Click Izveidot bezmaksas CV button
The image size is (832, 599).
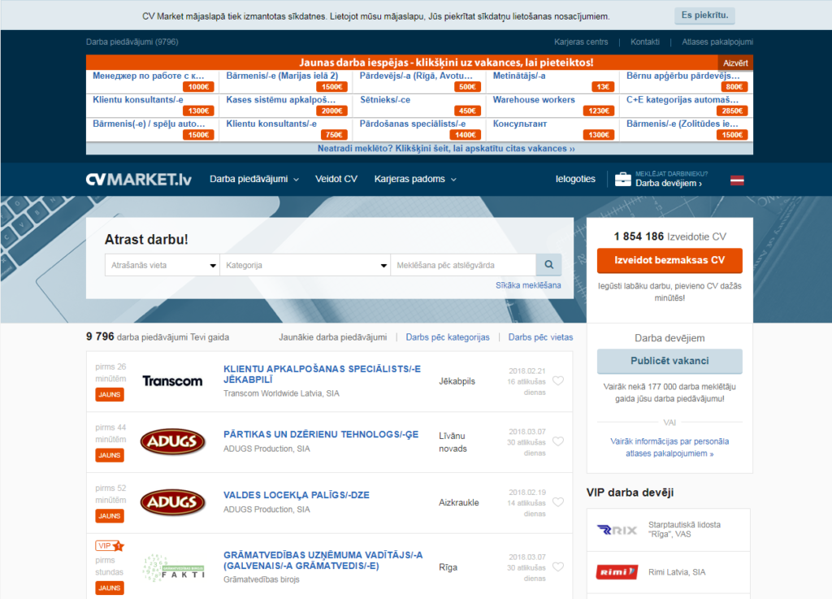[x=669, y=261]
